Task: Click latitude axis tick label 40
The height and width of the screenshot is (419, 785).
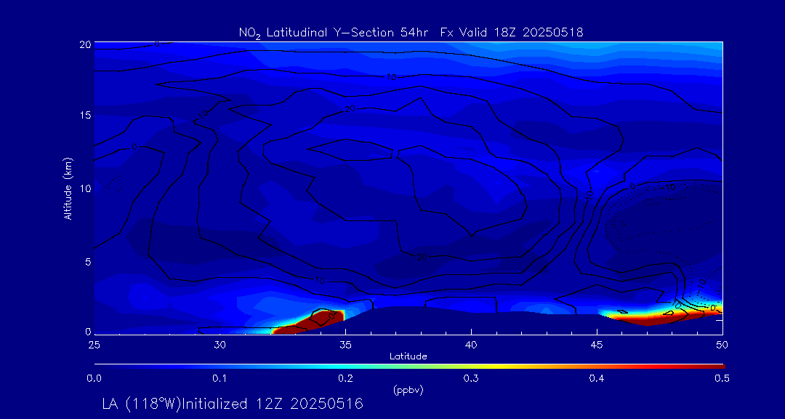Action: [x=471, y=345]
